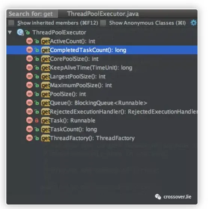Image resolution: width=208 pixels, height=209 pixels.
Task: Click green public icon beside getQueue
Action: tap(37, 103)
